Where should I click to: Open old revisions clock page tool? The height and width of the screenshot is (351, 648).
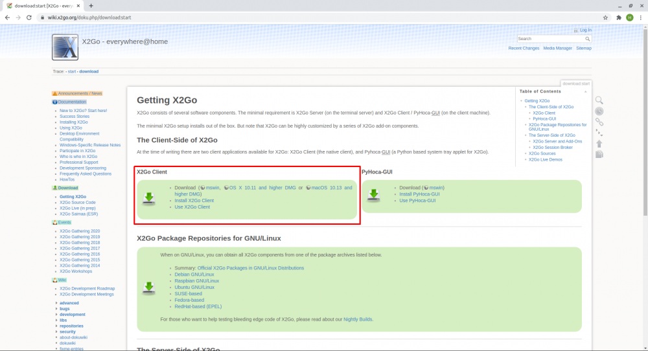[599, 111]
